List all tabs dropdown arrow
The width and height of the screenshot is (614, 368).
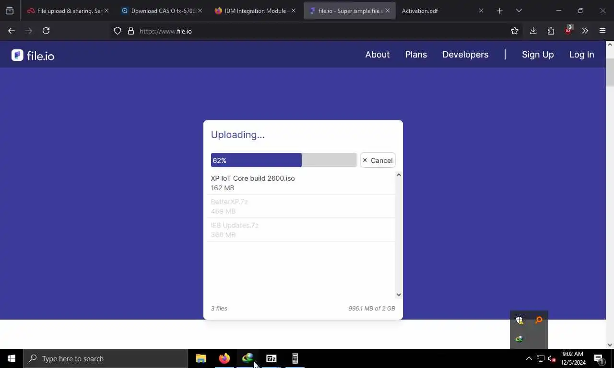click(519, 11)
